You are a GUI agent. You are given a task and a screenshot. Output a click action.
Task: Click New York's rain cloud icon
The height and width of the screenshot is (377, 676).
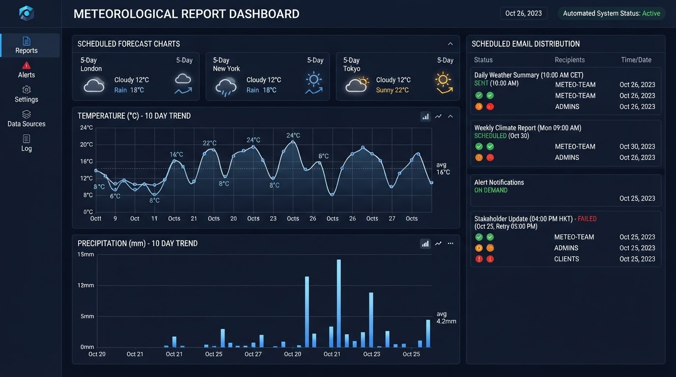(x=226, y=86)
